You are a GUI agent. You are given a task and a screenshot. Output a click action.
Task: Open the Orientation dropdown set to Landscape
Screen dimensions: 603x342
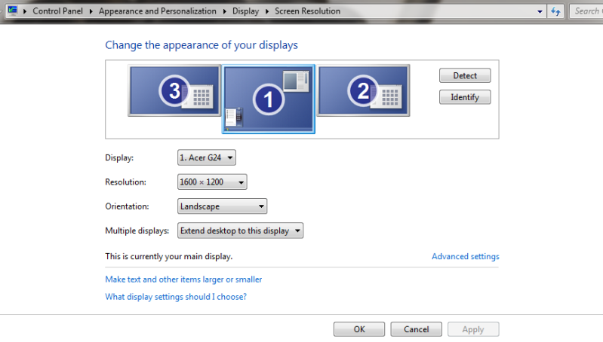click(x=222, y=206)
